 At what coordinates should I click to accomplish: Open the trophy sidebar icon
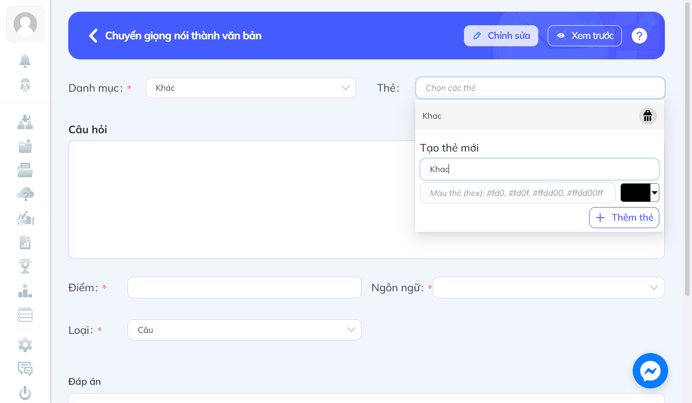[25, 266]
